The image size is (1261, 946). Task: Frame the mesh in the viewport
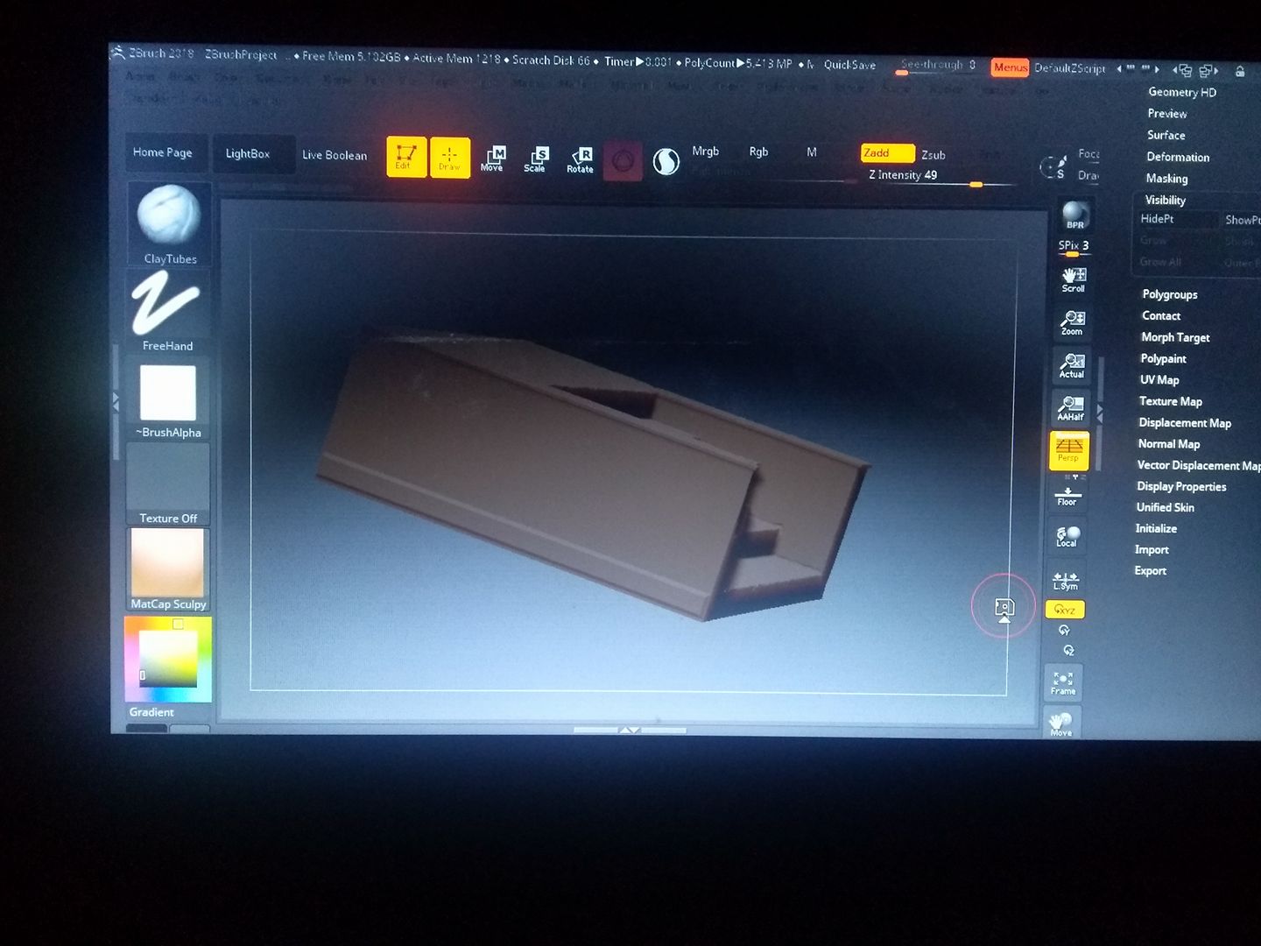(1063, 682)
